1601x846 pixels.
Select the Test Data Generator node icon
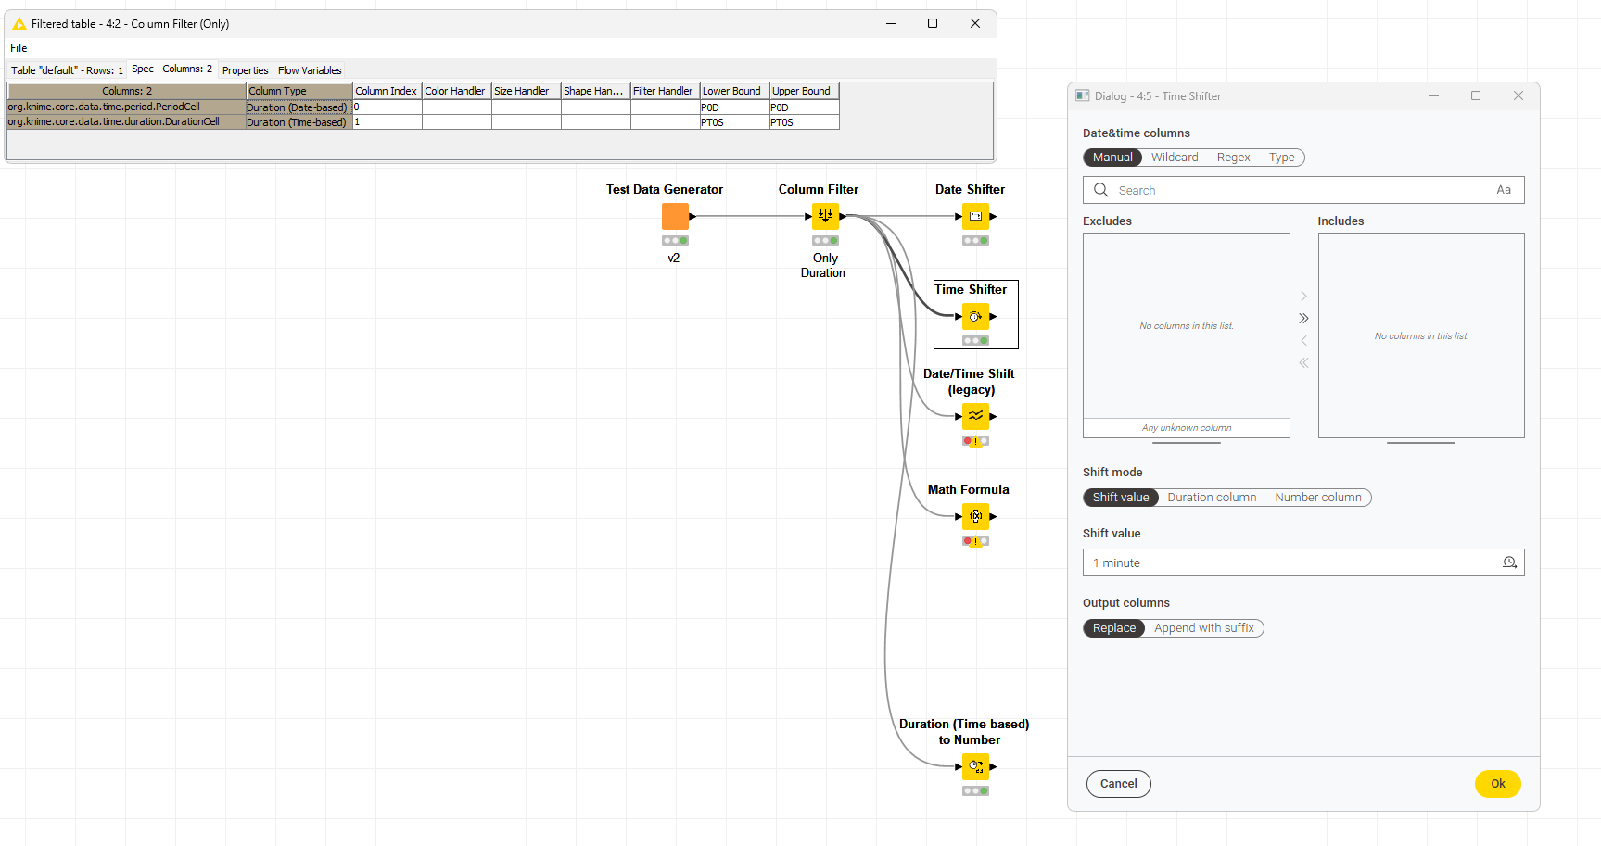tap(675, 216)
